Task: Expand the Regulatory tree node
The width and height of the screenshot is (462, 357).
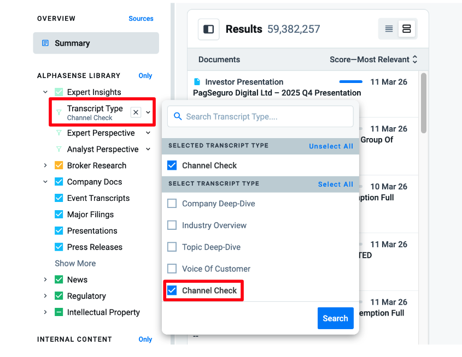Action: [45, 295]
